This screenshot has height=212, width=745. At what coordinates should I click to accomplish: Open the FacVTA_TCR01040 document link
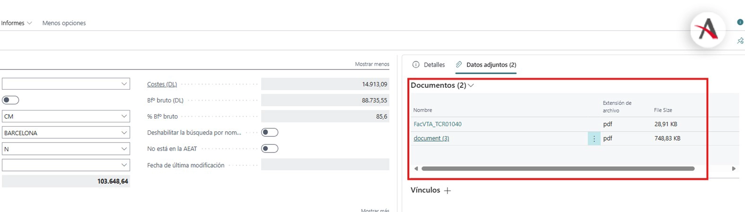pyautogui.click(x=438, y=124)
